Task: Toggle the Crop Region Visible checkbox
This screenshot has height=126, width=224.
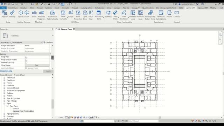Action: [26, 59]
